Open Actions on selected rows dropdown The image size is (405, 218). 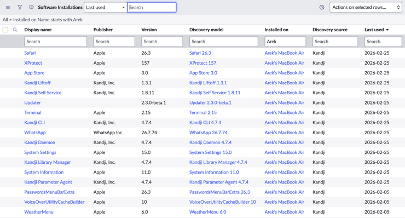[366, 8]
